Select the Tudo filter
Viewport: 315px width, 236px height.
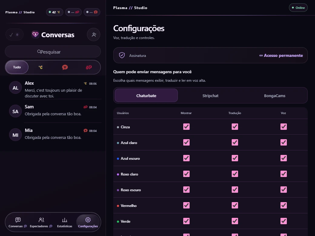pos(17,67)
